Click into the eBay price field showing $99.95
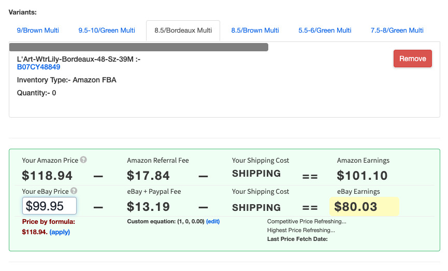The height and width of the screenshot is (271, 448). tap(49, 206)
